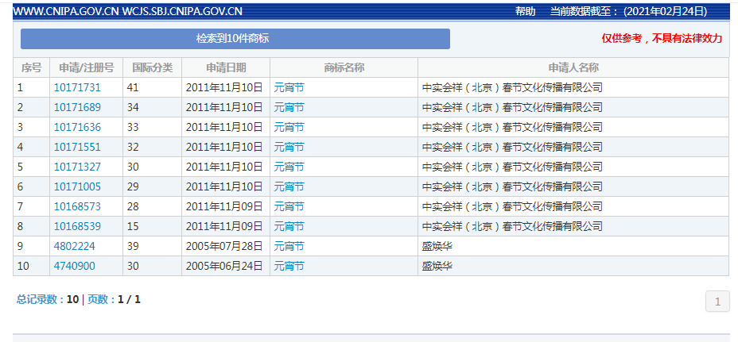Image resolution: width=738 pixels, height=342 pixels.
Task: Click the 国际分类 column header
Action: pos(153,67)
